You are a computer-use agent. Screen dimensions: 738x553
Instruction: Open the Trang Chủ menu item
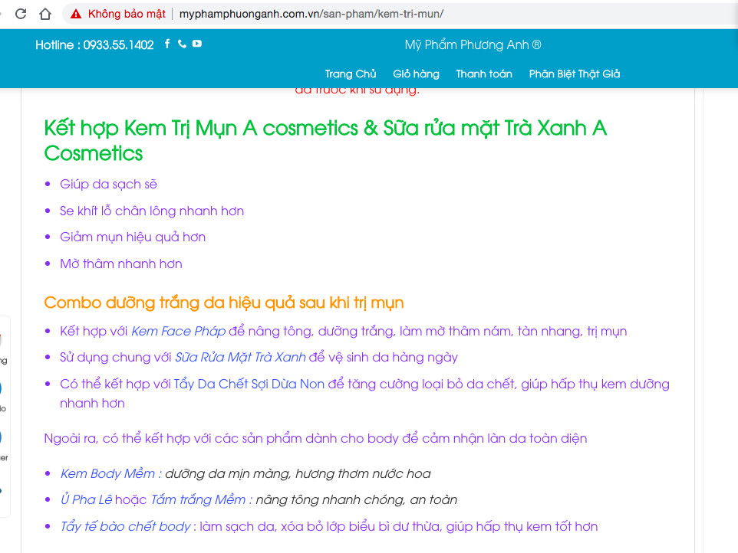click(x=351, y=74)
